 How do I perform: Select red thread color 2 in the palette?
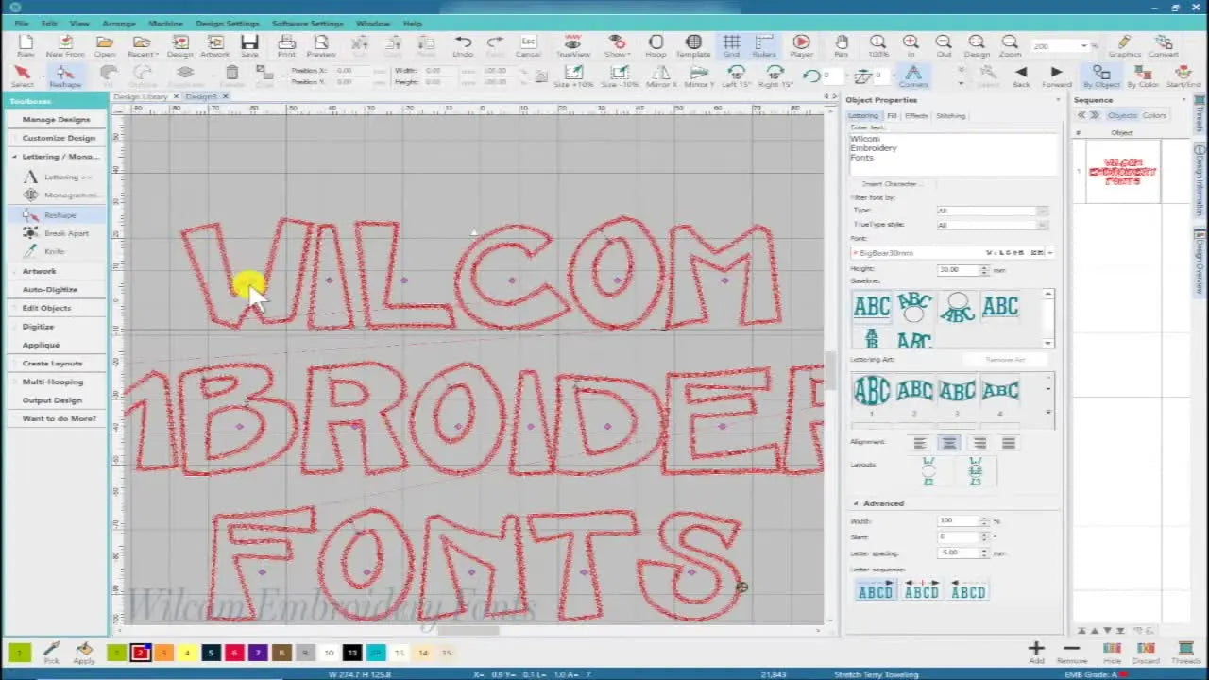140,653
